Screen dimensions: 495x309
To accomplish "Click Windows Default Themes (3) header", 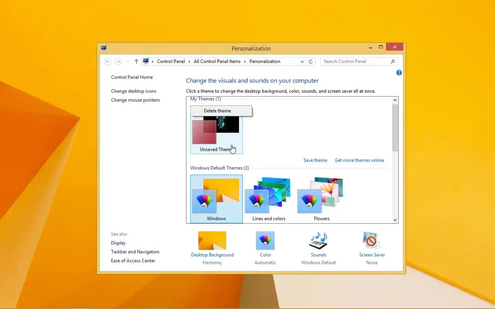I will point(220,168).
